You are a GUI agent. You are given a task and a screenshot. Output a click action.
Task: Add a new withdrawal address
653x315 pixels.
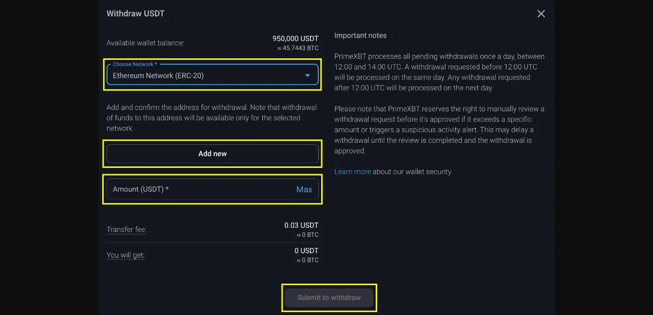coord(212,153)
